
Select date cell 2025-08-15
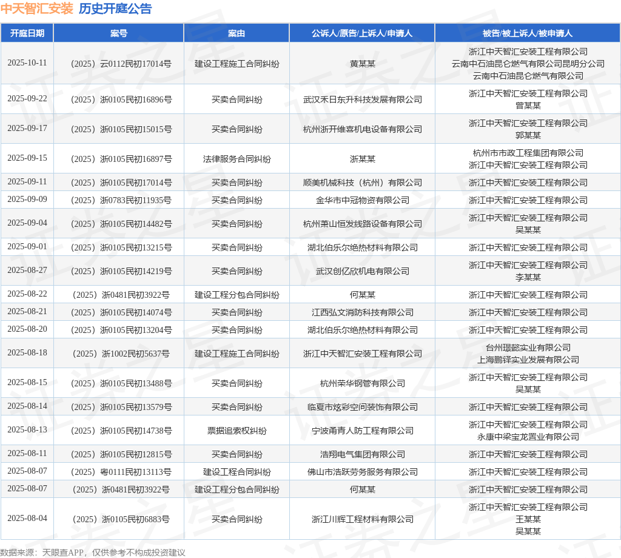coord(27,383)
